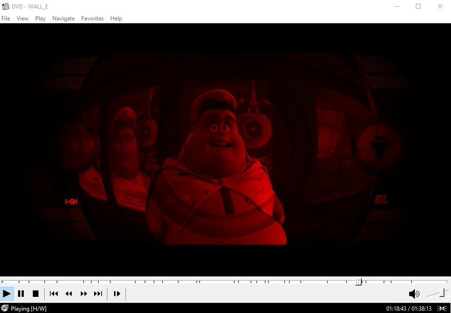Click the seek bar thumb marker
Screen dimensions: 451x313
(358, 282)
